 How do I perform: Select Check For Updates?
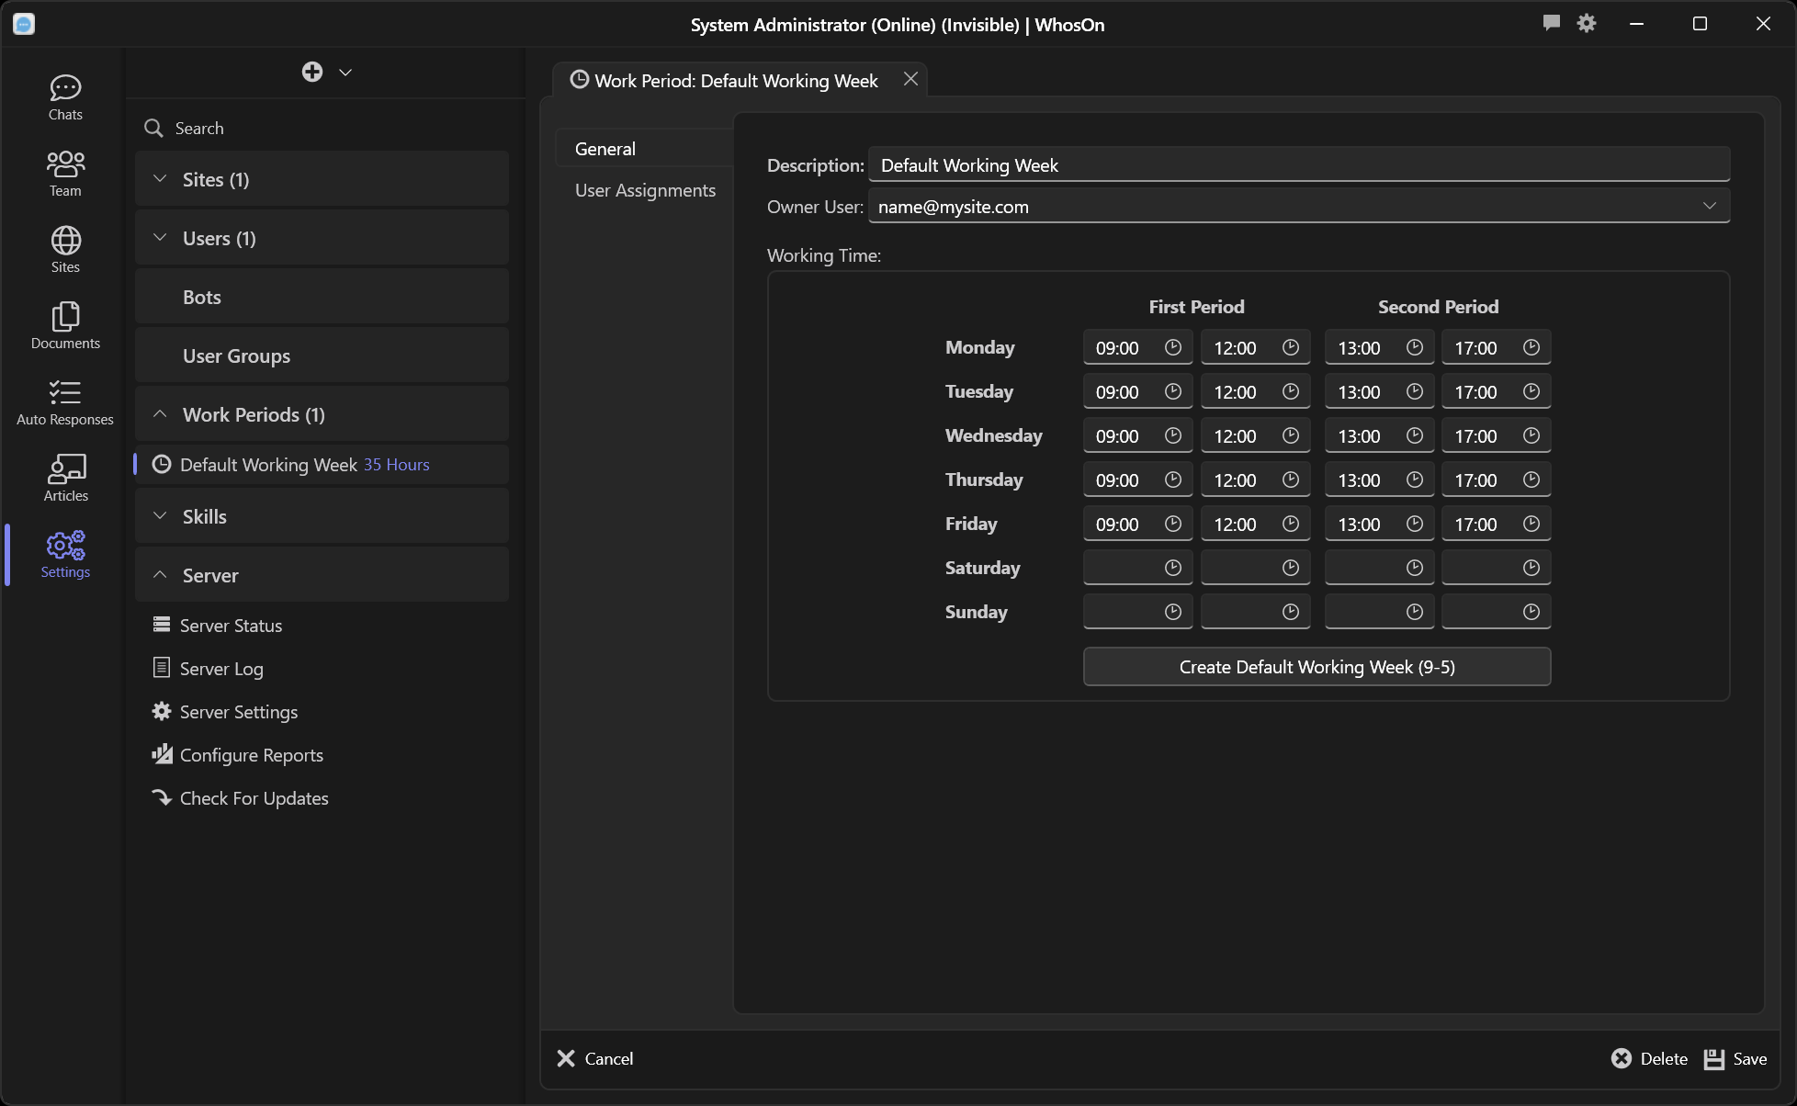pyautogui.click(x=322, y=798)
